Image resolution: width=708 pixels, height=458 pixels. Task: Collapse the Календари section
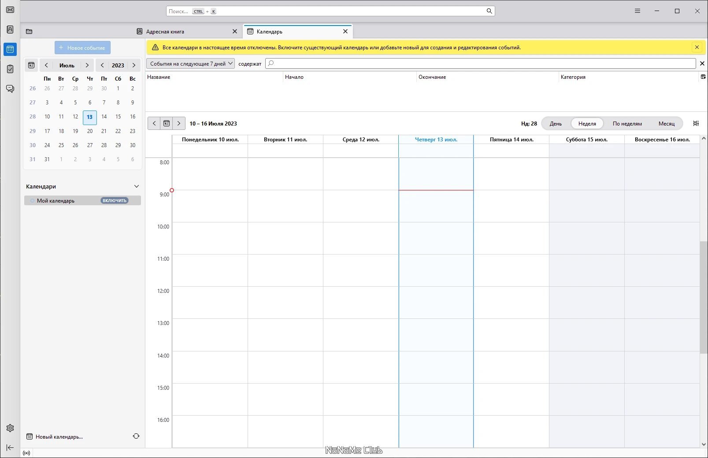137,186
